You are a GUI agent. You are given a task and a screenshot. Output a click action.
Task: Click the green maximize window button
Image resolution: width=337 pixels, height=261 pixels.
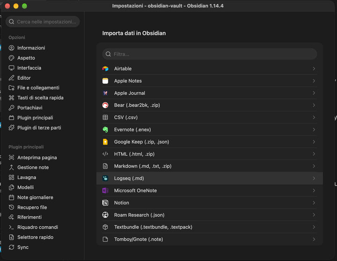pos(24,6)
